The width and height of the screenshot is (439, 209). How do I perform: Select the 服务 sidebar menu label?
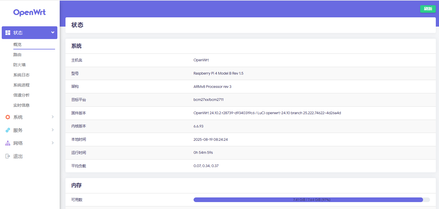18,130
